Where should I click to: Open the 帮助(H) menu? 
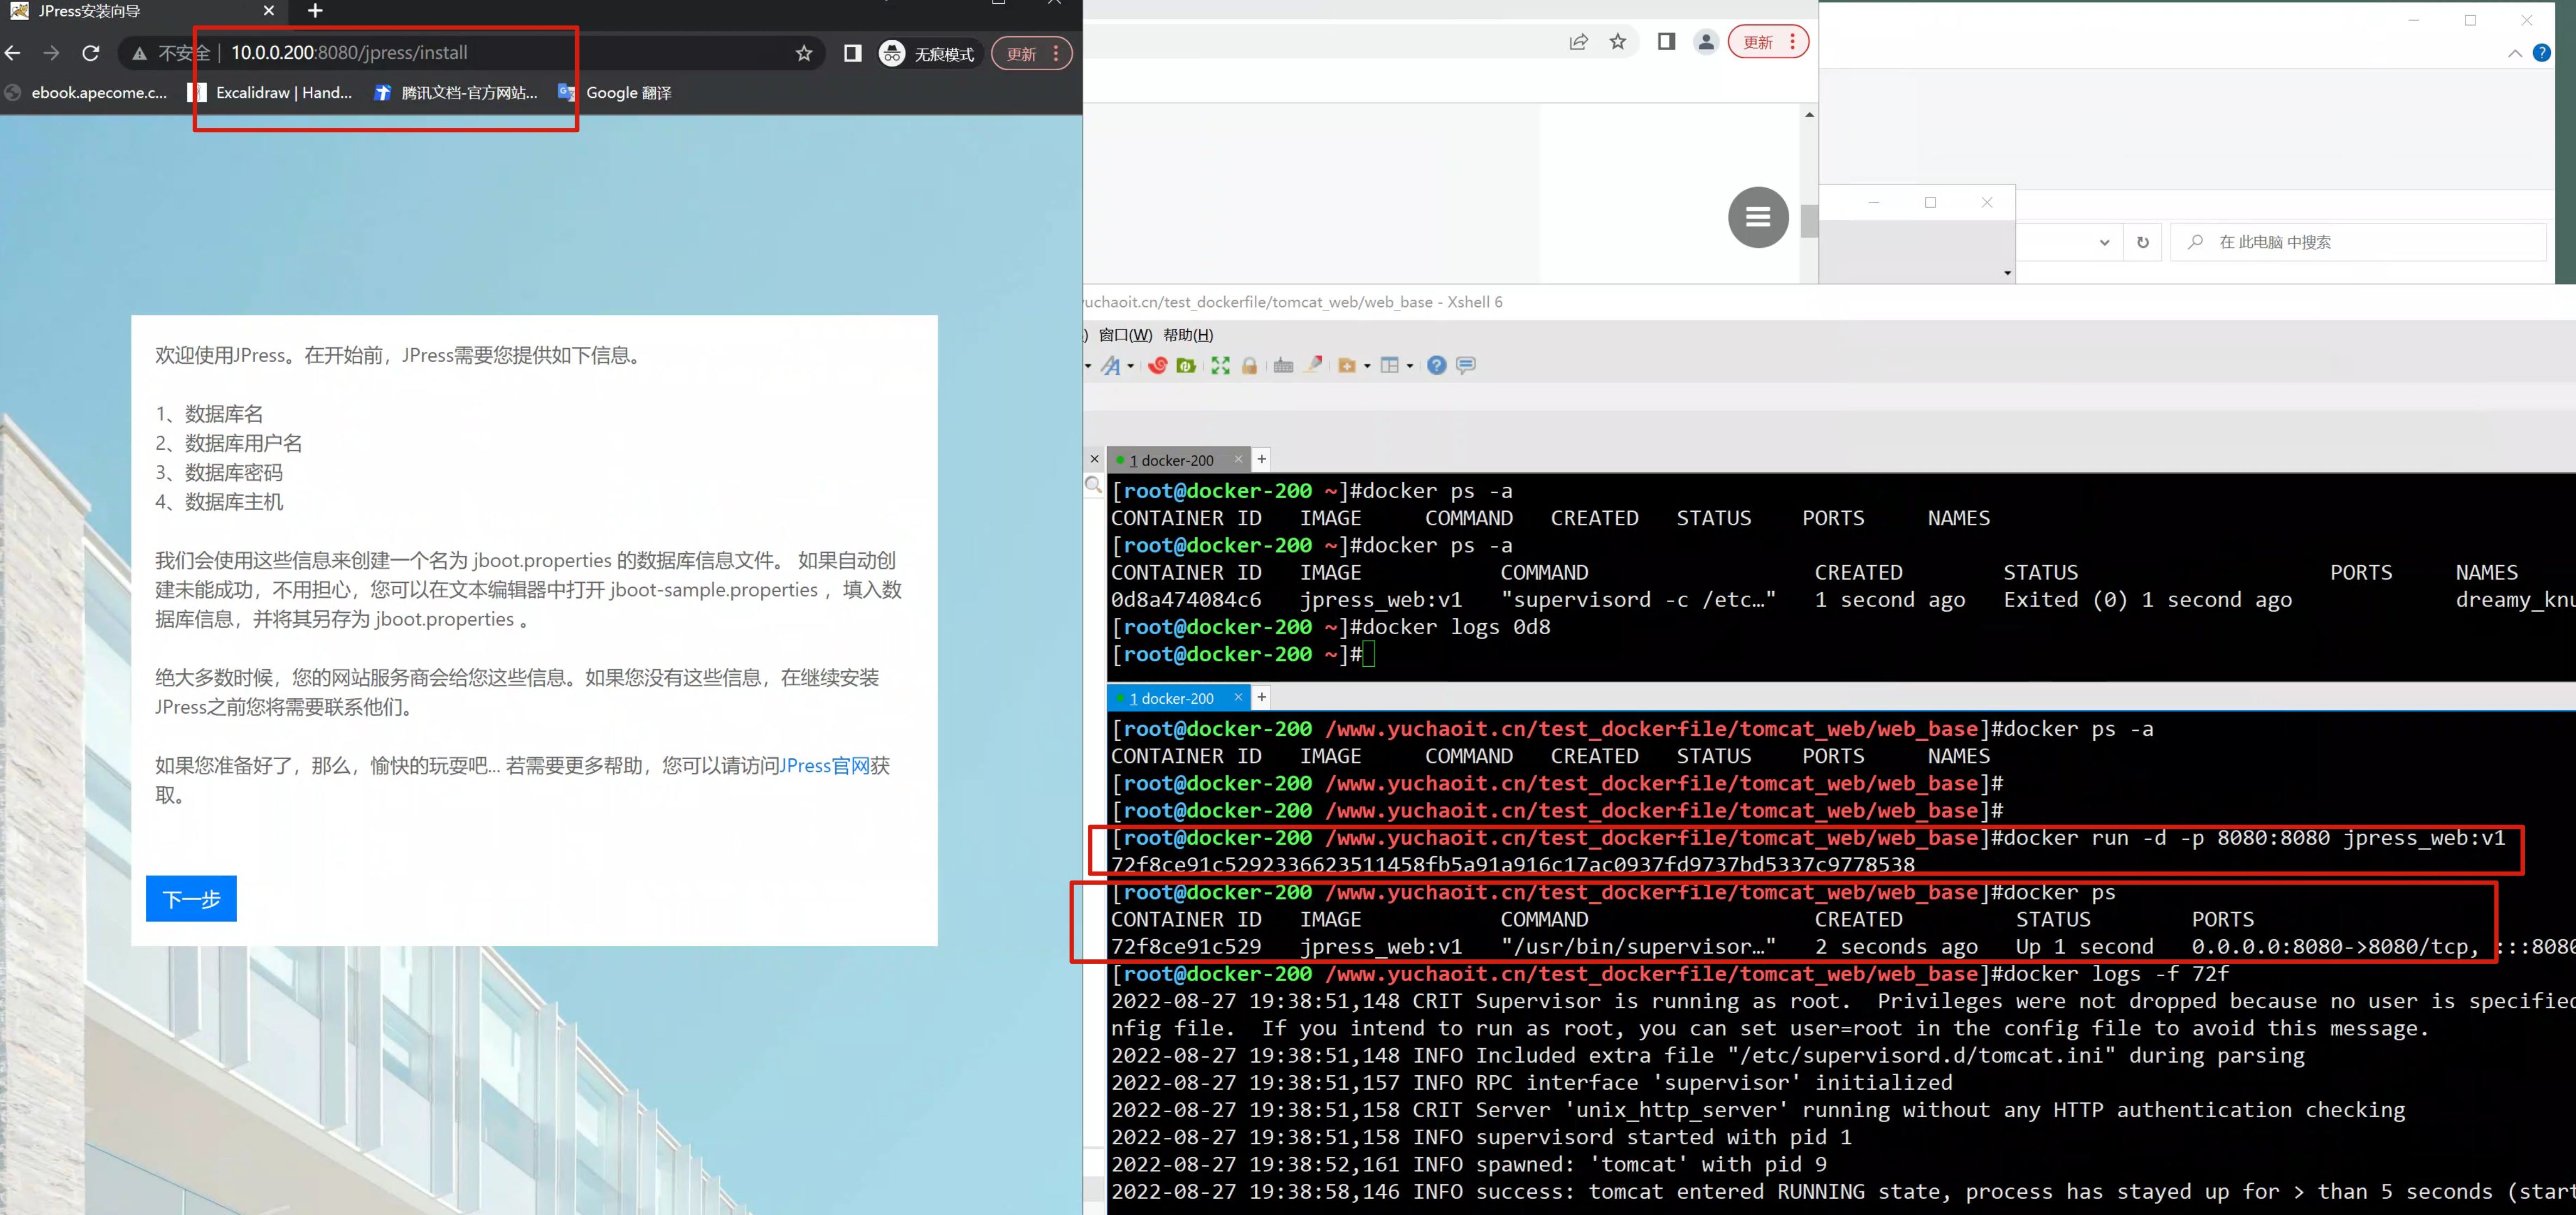tap(1188, 334)
